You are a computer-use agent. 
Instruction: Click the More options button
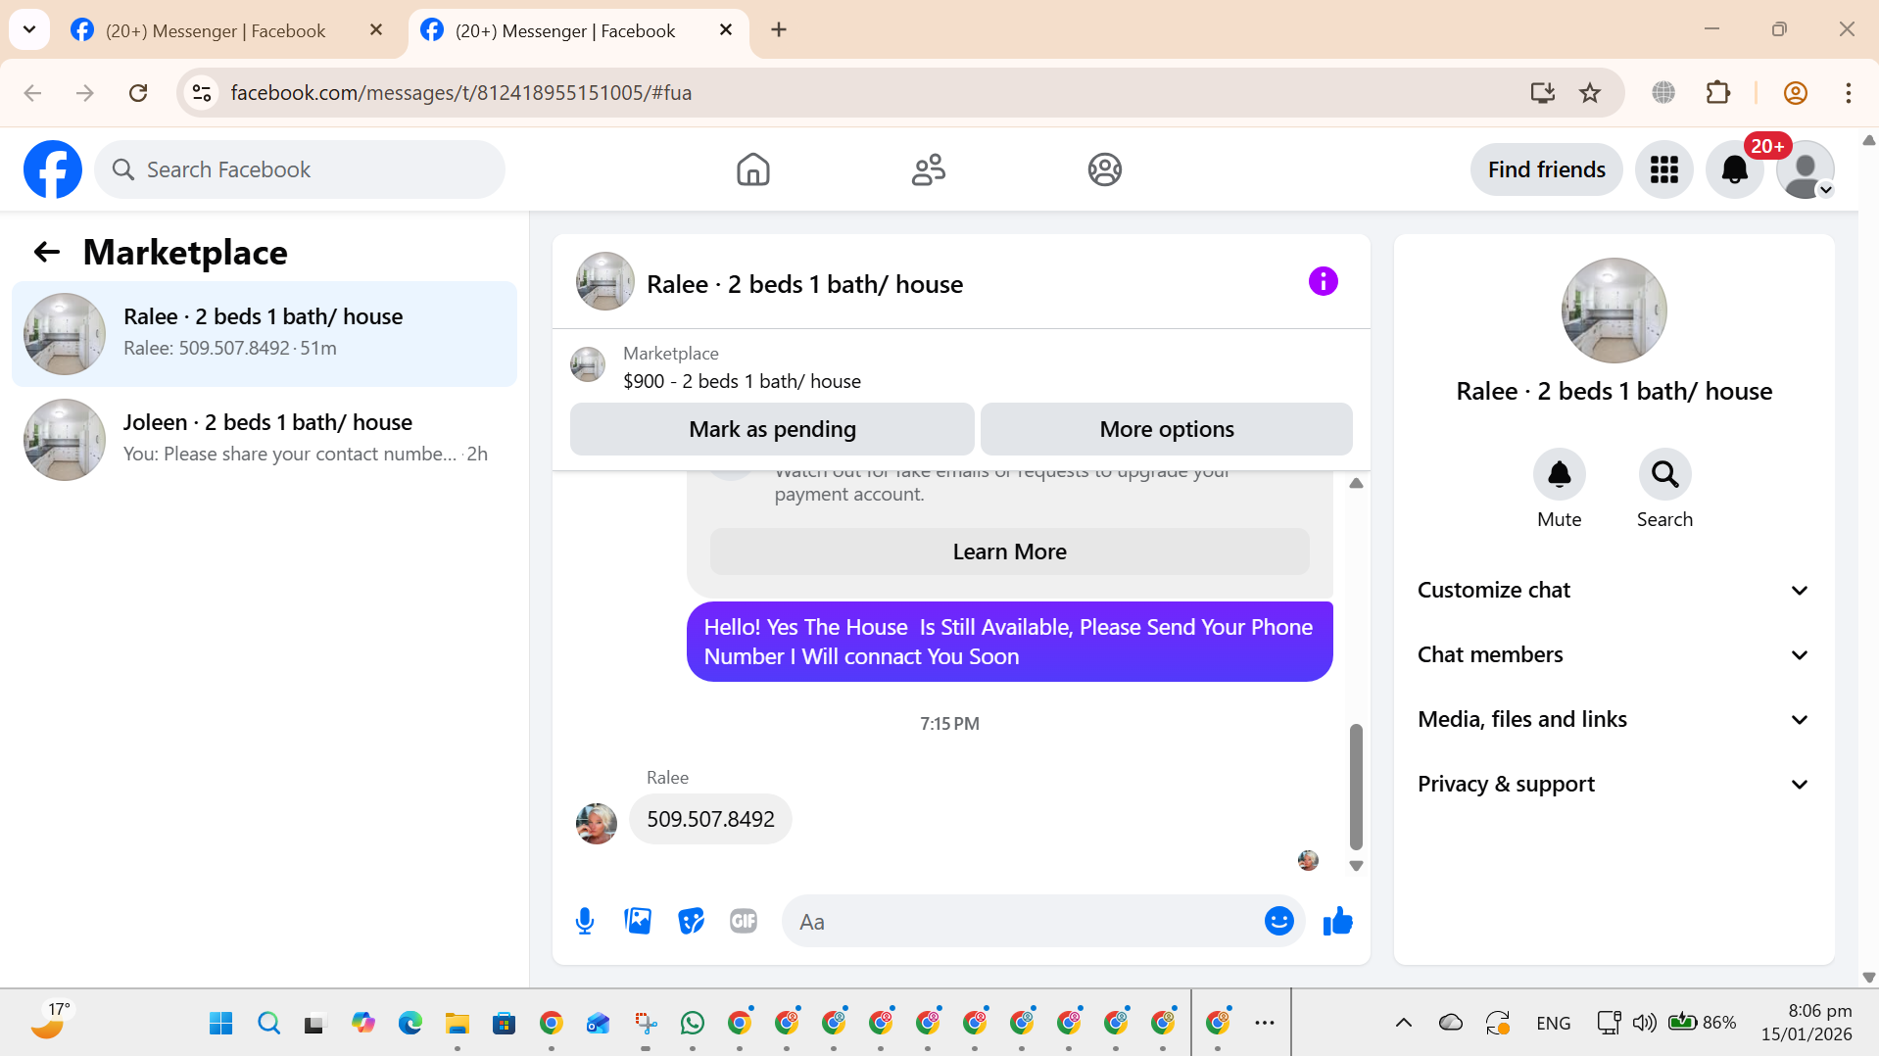pyautogui.click(x=1166, y=429)
